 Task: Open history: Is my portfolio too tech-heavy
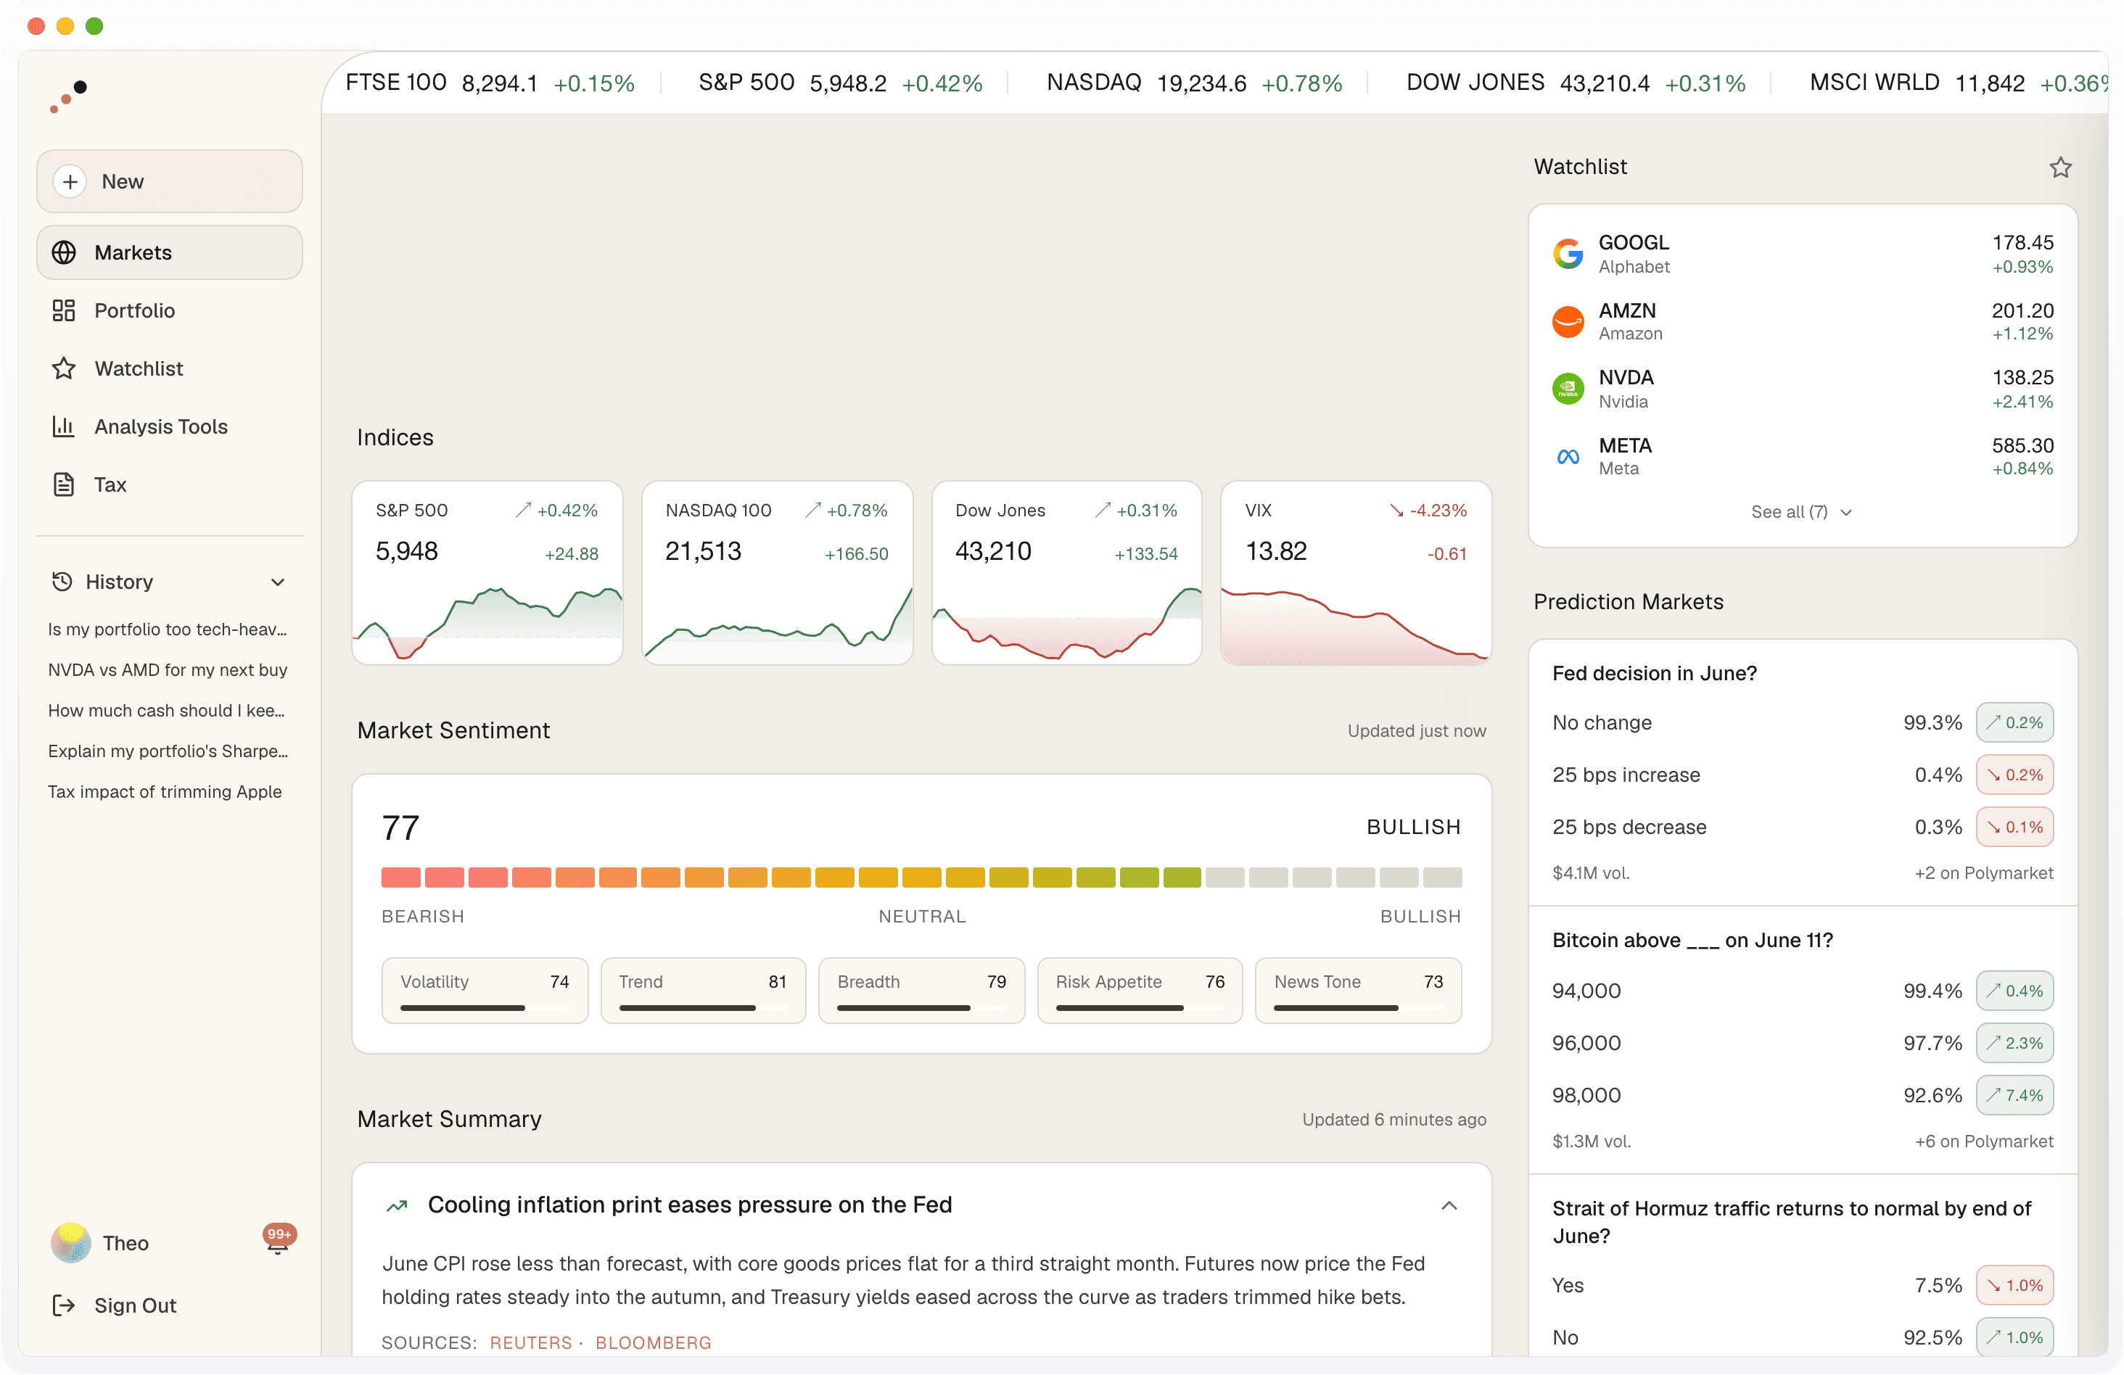pyautogui.click(x=168, y=629)
